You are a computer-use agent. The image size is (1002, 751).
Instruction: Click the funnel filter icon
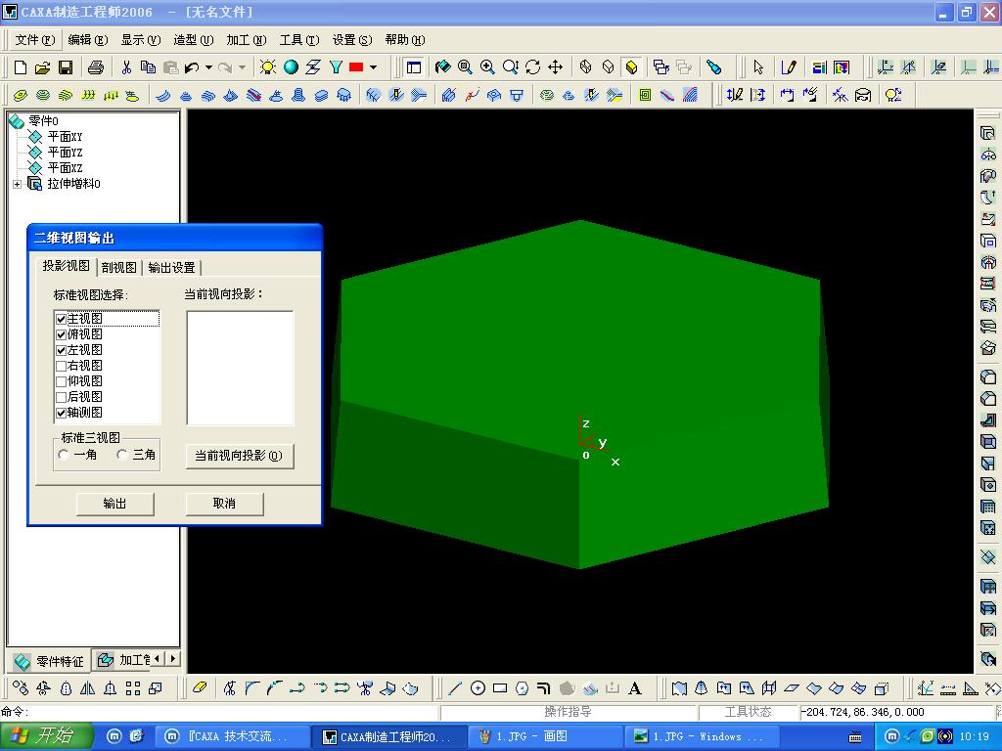point(337,67)
